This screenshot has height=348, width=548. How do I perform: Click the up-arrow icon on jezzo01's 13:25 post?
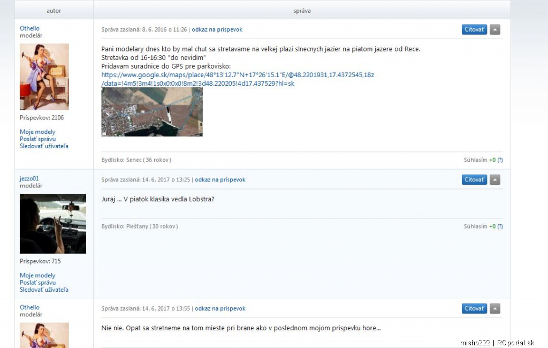[x=494, y=180]
